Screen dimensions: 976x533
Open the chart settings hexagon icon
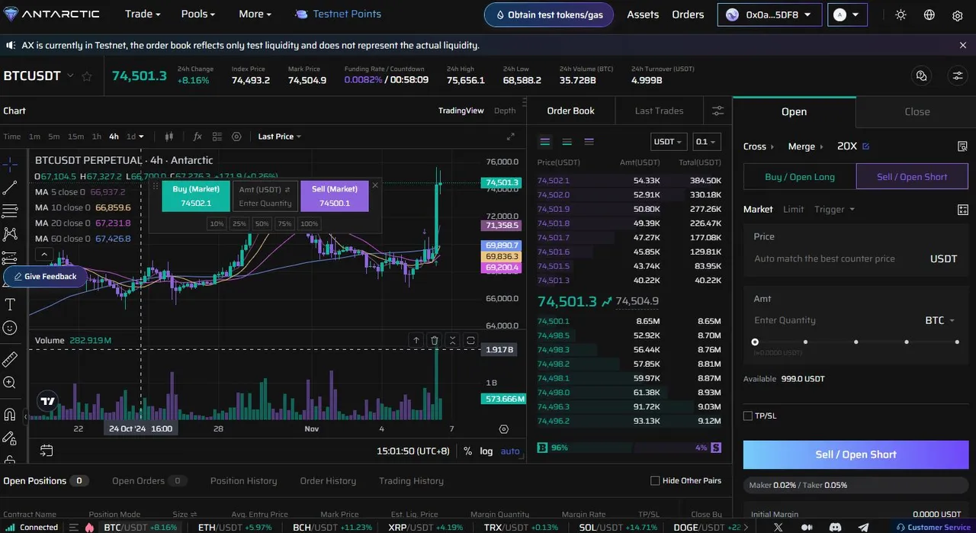236,136
